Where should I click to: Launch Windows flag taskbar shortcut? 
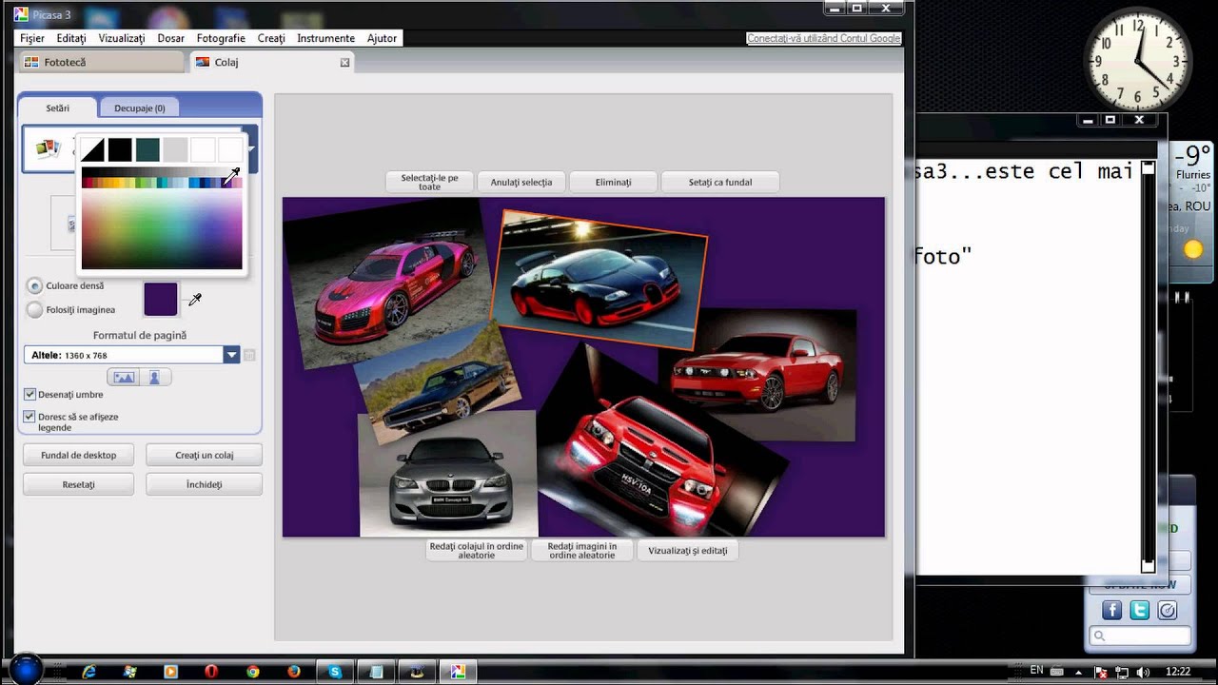click(129, 671)
